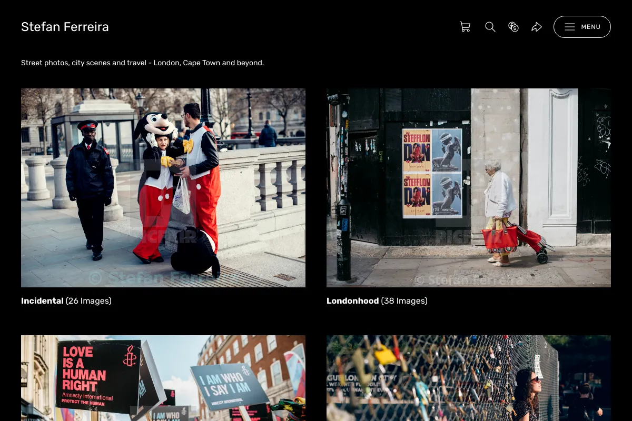This screenshot has width=632, height=421.
Task: Click the (38 Images) count label
Action: pos(404,301)
